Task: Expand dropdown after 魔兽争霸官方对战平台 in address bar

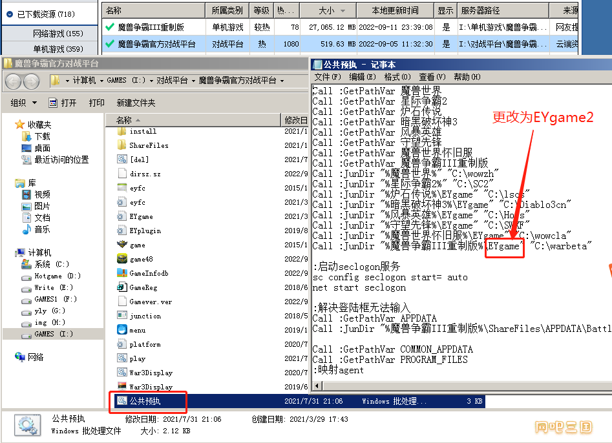Action: (282, 81)
